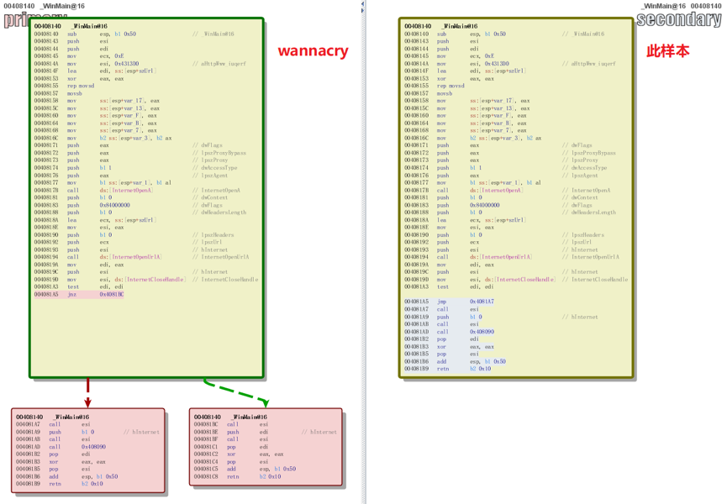The image size is (727, 504).
Task: Select secondary line 004081B9 'retn 0x10'
Action: [447, 370]
